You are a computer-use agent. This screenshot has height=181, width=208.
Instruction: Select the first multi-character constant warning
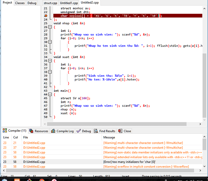tap(103, 143)
